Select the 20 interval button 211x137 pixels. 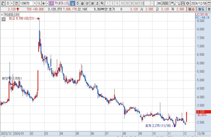click(127, 3)
